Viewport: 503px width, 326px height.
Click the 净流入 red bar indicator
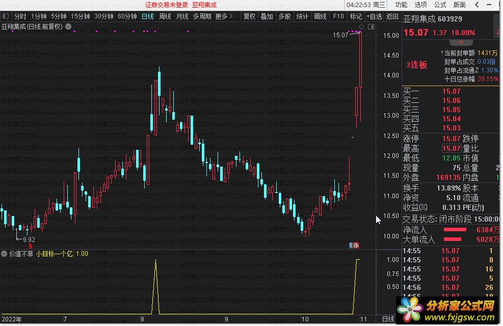(455, 230)
